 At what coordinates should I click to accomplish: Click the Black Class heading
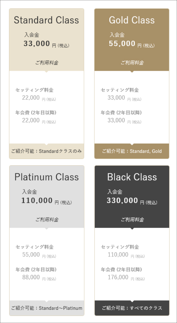coord(132,177)
